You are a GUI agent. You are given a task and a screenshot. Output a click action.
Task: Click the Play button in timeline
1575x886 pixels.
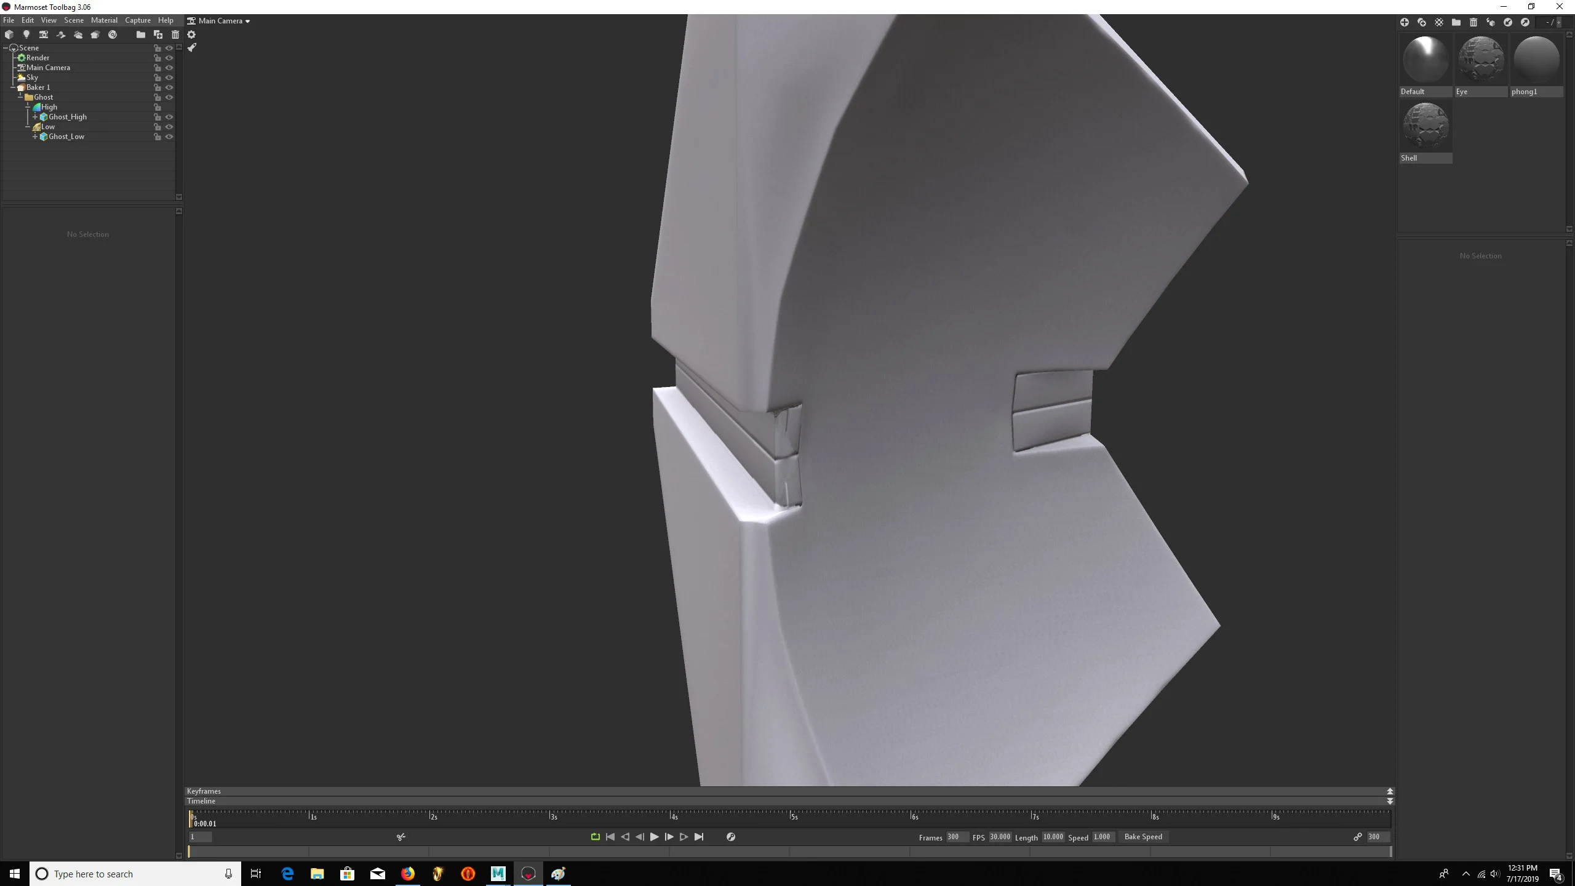655,836
